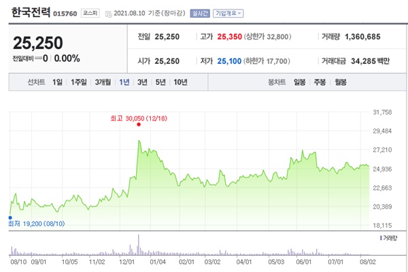This screenshot has width=408, height=272.
Task: Click the 하한가 17,700 text
Action: click(x=267, y=61)
